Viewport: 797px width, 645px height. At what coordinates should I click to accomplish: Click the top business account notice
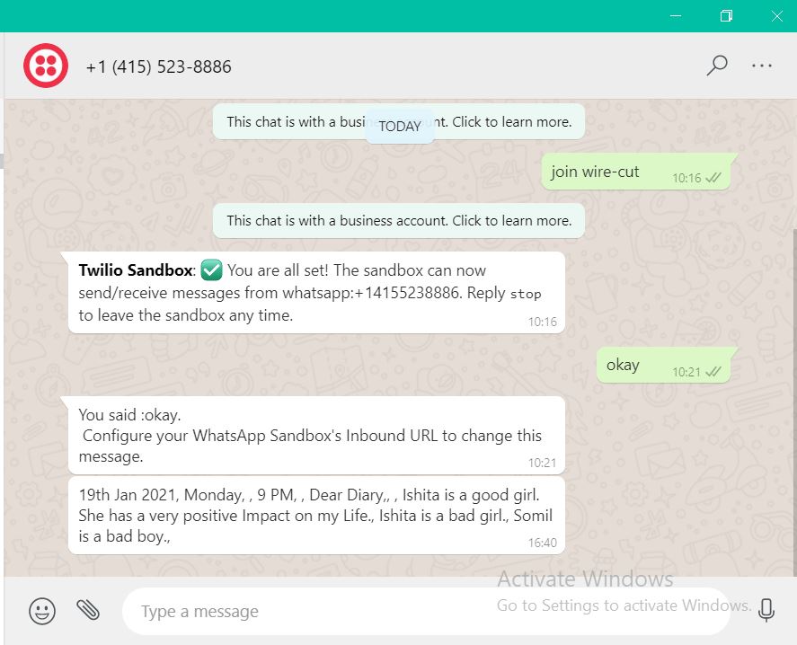tap(399, 121)
